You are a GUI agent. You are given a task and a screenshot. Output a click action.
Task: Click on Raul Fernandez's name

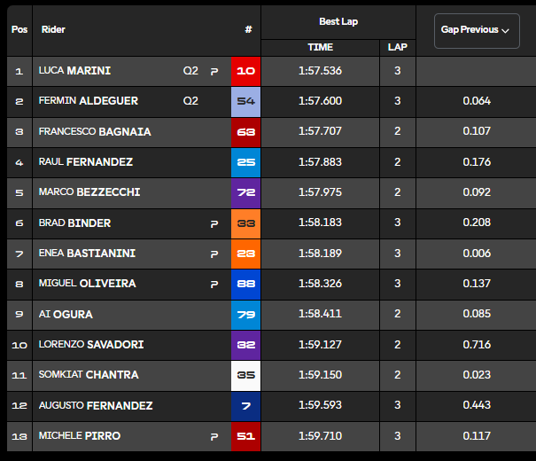point(86,162)
